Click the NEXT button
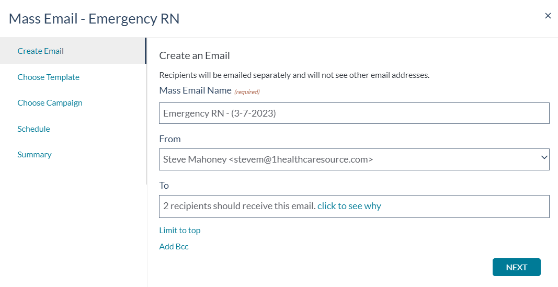The width and height of the screenshot is (558, 287). (516, 267)
